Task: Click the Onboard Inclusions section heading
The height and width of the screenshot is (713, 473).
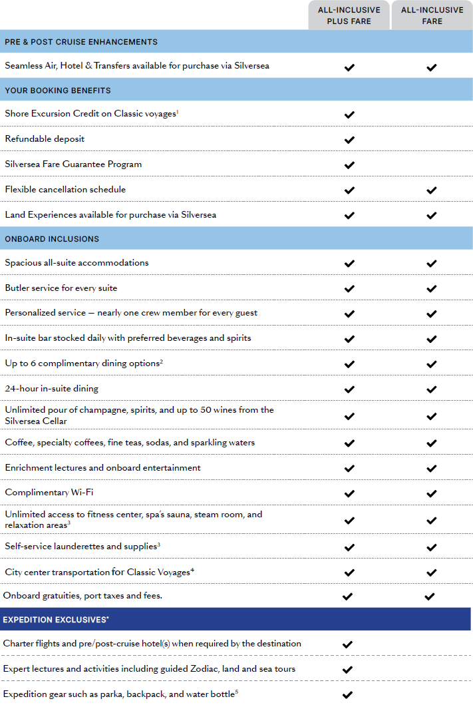Action: click(52, 239)
